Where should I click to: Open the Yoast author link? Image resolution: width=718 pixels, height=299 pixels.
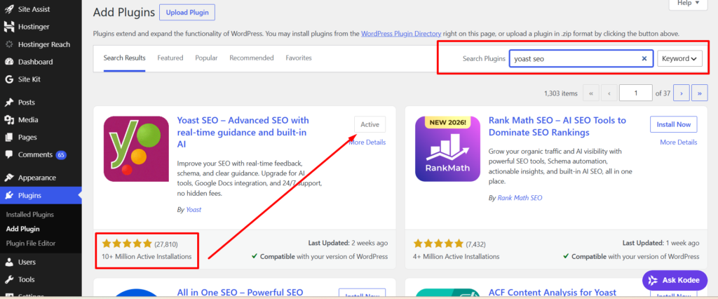tap(194, 210)
